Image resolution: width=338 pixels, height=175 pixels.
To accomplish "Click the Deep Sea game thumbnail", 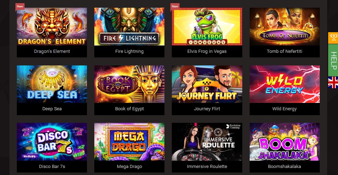I will (52, 84).
